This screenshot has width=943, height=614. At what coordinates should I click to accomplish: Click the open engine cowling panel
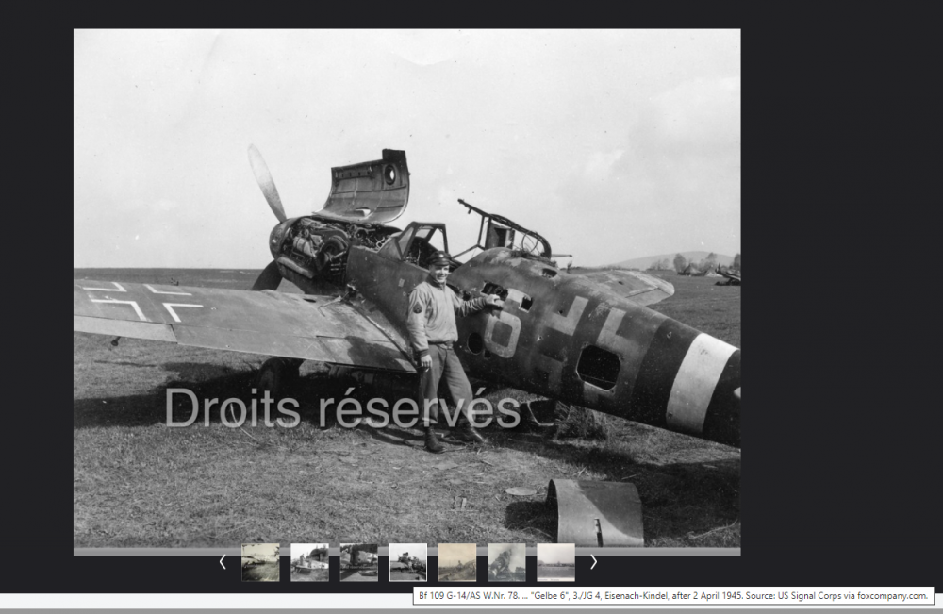370,185
